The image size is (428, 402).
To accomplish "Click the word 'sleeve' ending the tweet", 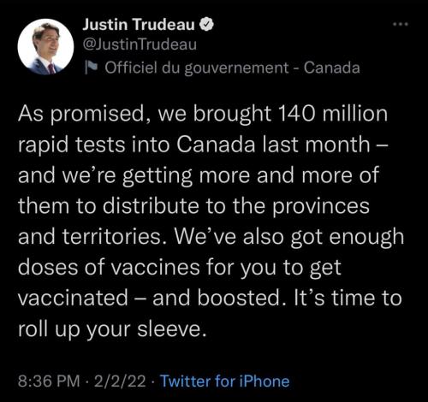I will [x=171, y=328].
